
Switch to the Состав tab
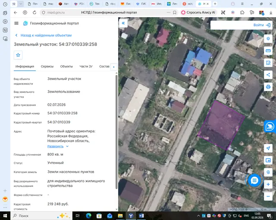pos(104,67)
